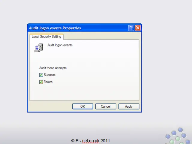This screenshot has height=144, width=192.
Task: Close the Audit logon events Properties dialog
Action: coord(138,28)
